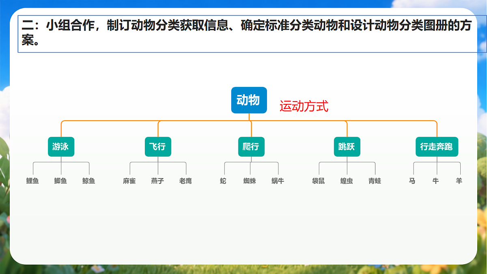Click the 鲤鱼 leaf label

tap(32, 181)
